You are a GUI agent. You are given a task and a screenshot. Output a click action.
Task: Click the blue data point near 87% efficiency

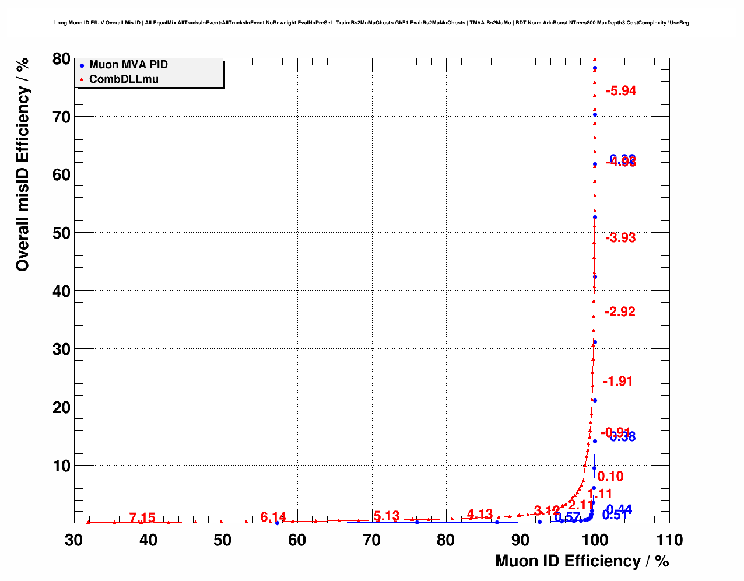pos(497,522)
